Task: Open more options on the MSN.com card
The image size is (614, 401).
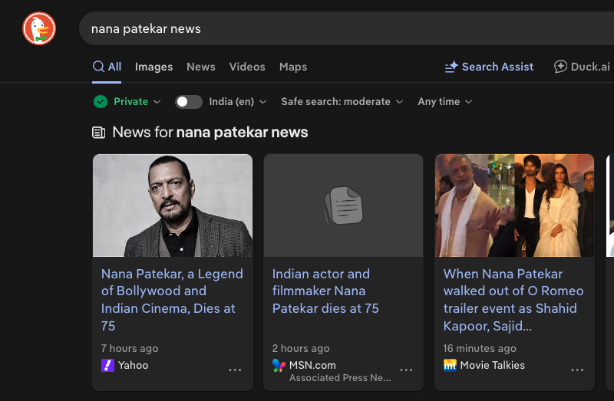Action: pos(406,370)
